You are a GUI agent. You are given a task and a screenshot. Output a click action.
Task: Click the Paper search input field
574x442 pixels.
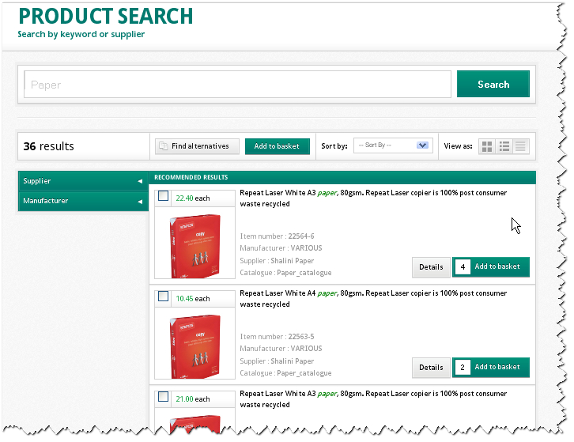point(237,85)
